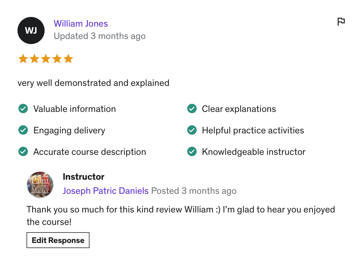Click the instructor's Paint Master profile picture
Screen dimensions: 363x265
click(40, 184)
